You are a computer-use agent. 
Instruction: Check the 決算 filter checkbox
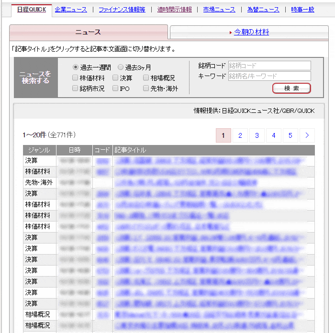click(x=115, y=78)
